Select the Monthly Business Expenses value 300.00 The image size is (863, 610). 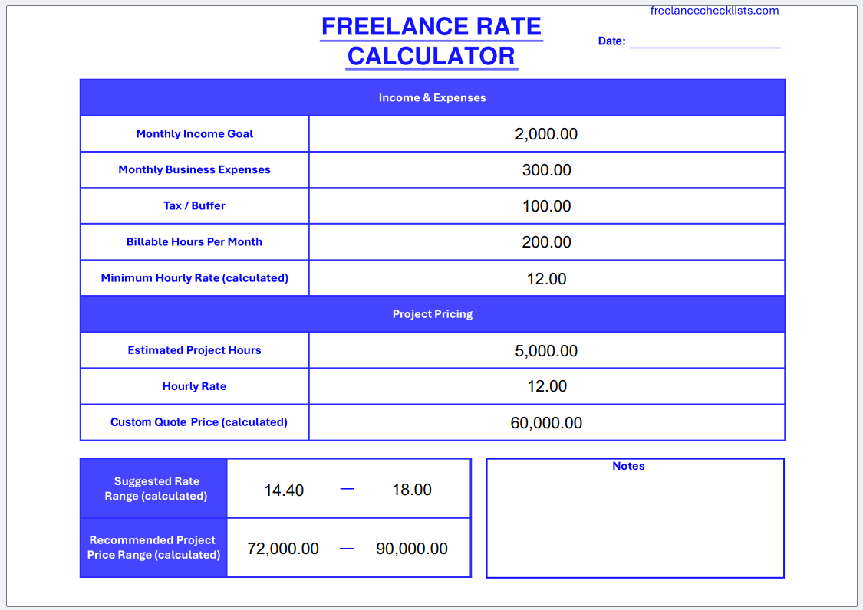546,170
